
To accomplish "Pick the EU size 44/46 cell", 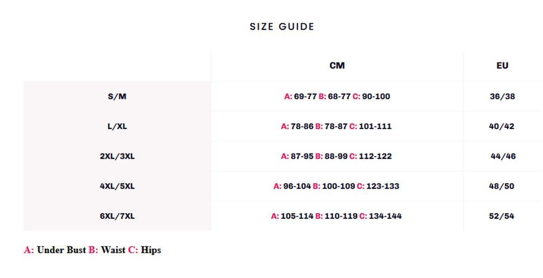I will point(503,156).
